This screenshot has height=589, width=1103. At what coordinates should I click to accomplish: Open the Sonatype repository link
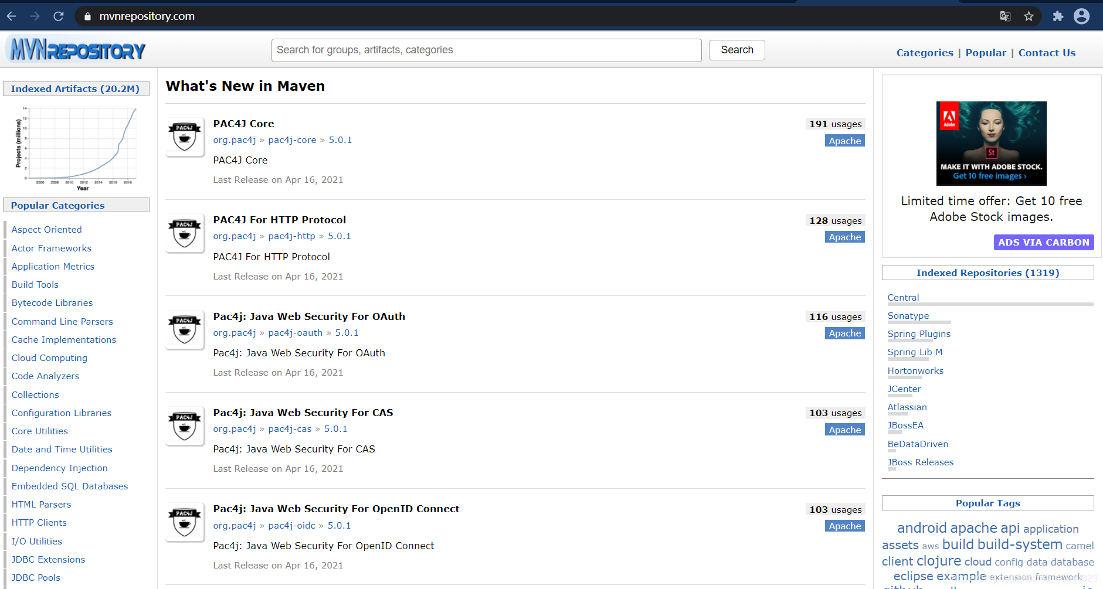(x=908, y=316)
